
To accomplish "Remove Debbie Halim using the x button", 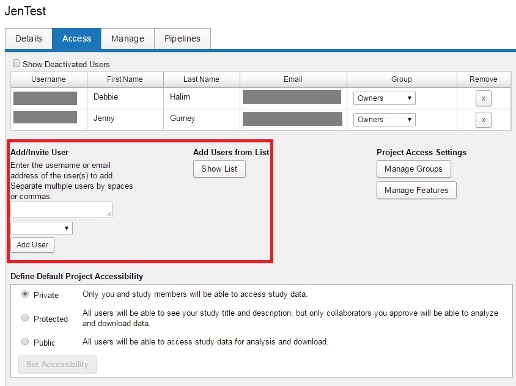I will [x=483, y=98].
